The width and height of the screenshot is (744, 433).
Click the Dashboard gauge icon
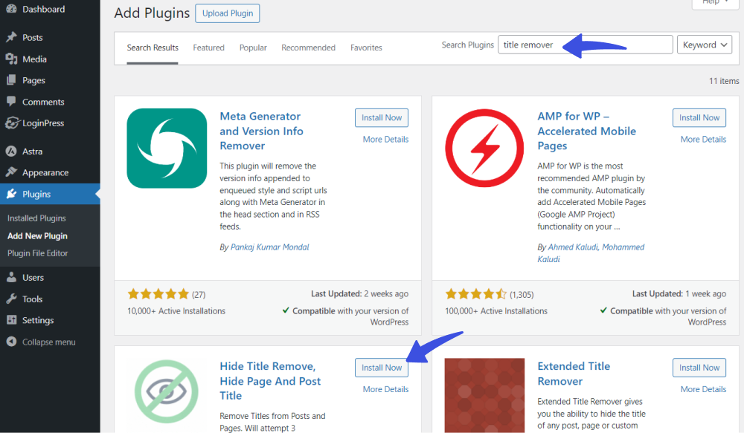click(x=11, y=9)
